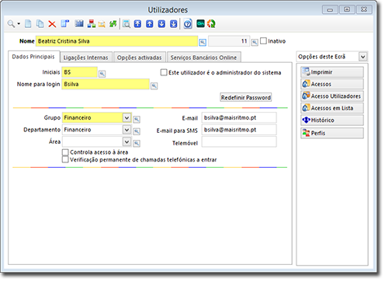This screenshot has height=282, width=385.
Task: Expand the Grupo dropdown
Action: [127, 118]
